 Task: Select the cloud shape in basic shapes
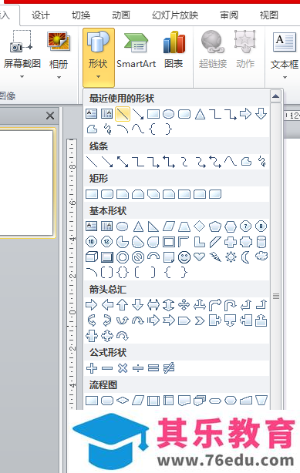point(261,257)
